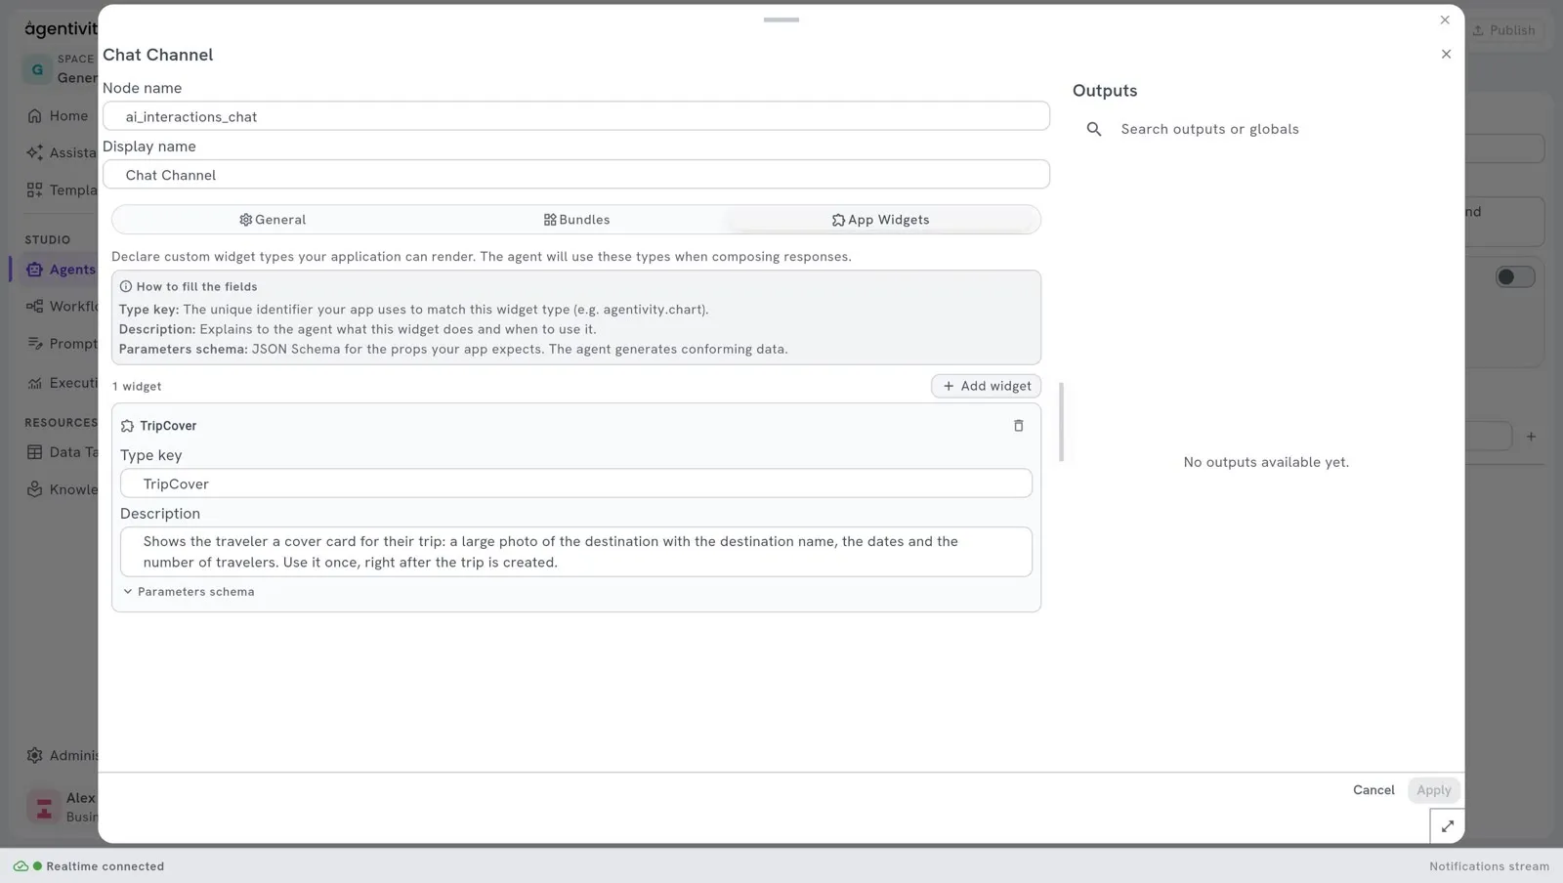The width and height of the screenshot is (1563, 883).
Task: Click the 'No outputs available yet.' message
Action: [1266, 462]
